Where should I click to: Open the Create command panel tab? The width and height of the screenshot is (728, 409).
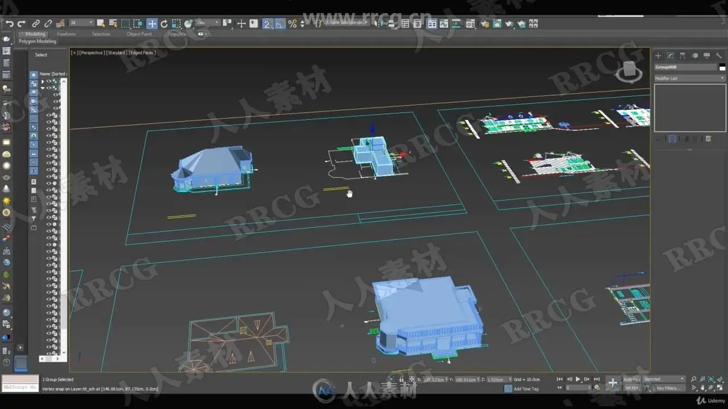click(x=658, y=56)
